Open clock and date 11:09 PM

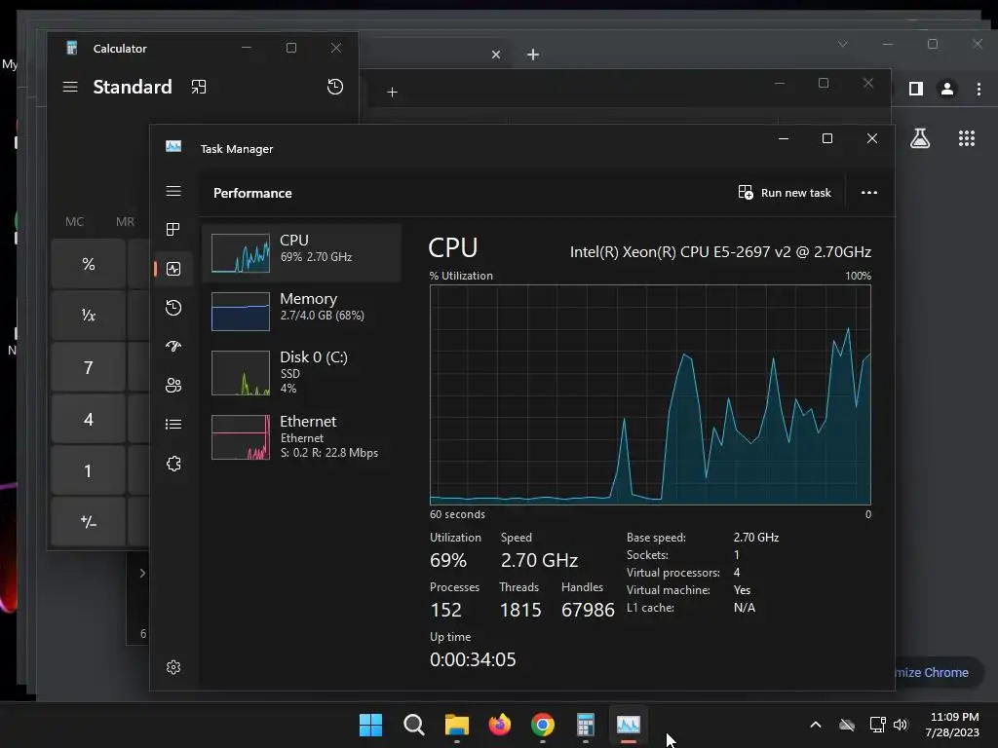click(953, 725)
